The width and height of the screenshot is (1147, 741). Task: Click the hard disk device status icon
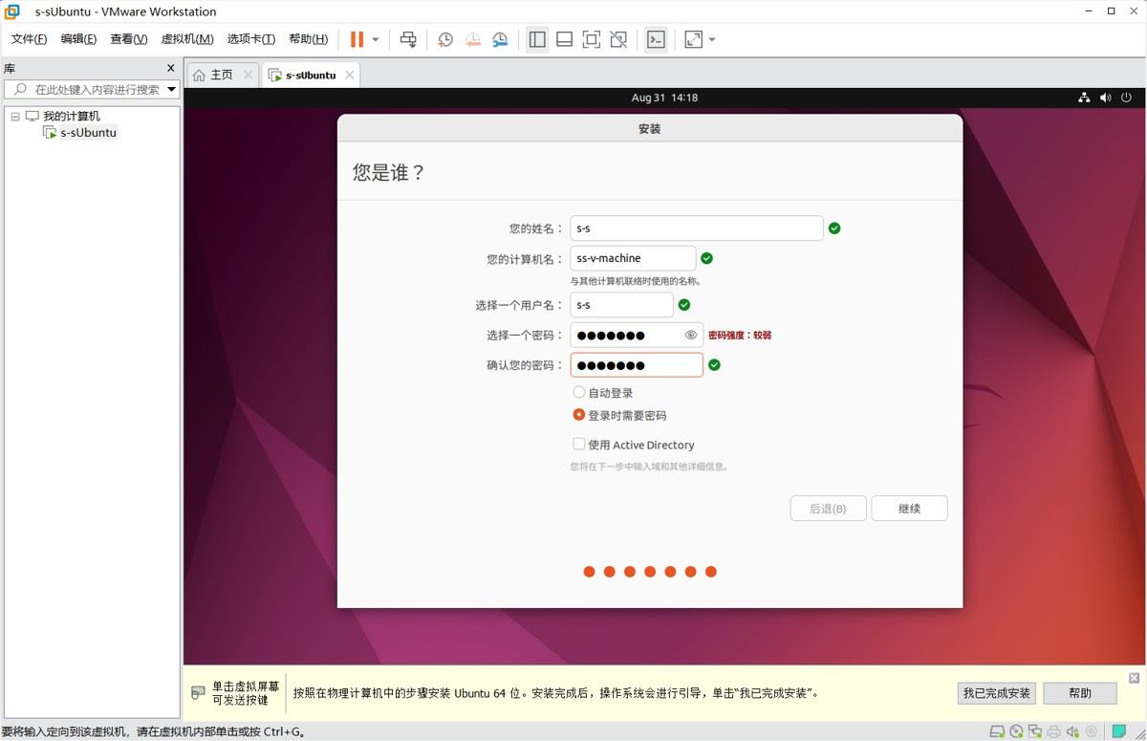tap(997, 732)
